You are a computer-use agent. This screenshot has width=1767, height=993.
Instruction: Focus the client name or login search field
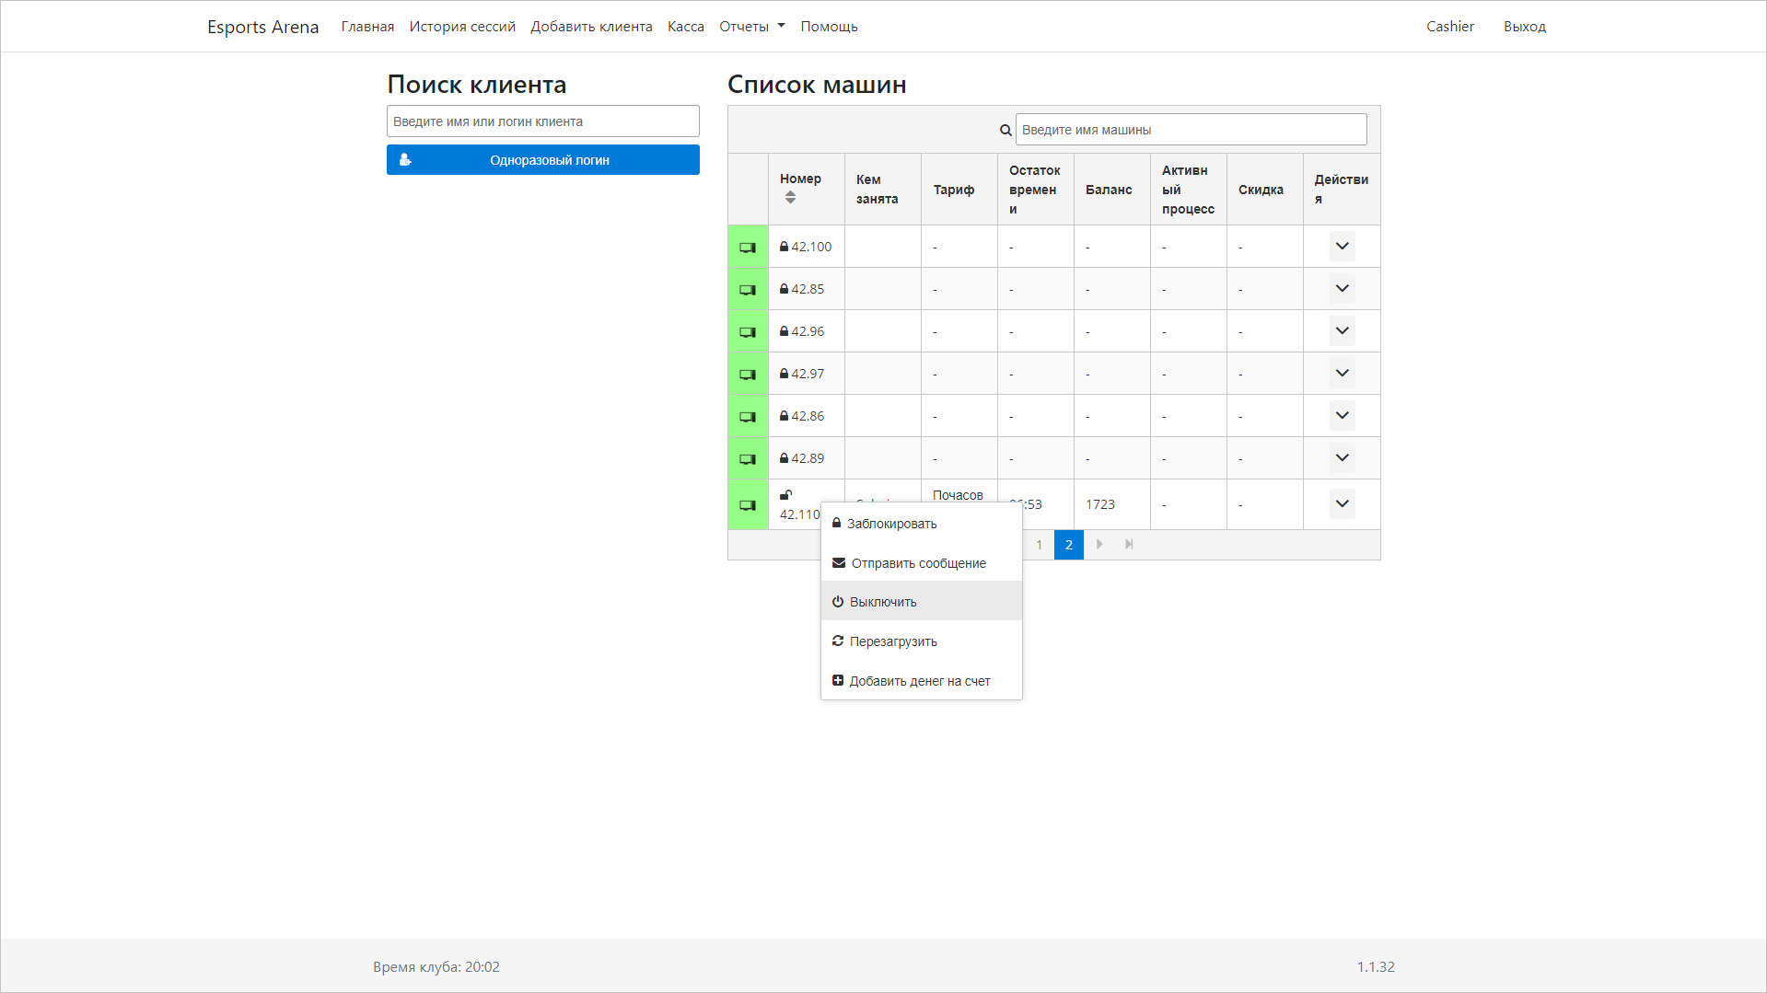click(542, 121)
